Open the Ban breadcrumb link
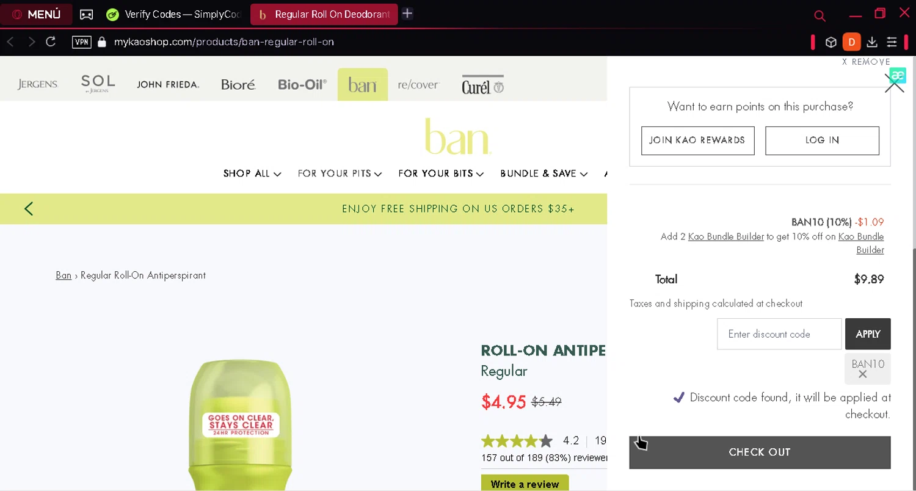Screen dimensions: 916x491 64,275
